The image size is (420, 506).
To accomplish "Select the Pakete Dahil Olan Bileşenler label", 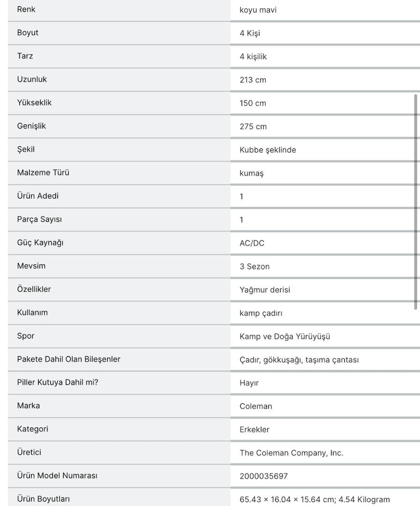I will [68, 359].
